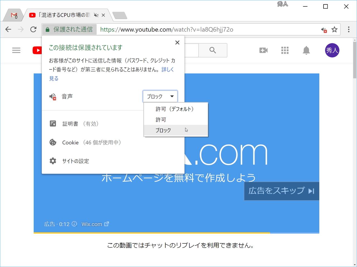Switch to the Gmail tab
Image resolution: width=357 pixels, height=267 pixels.
(13, 15)
